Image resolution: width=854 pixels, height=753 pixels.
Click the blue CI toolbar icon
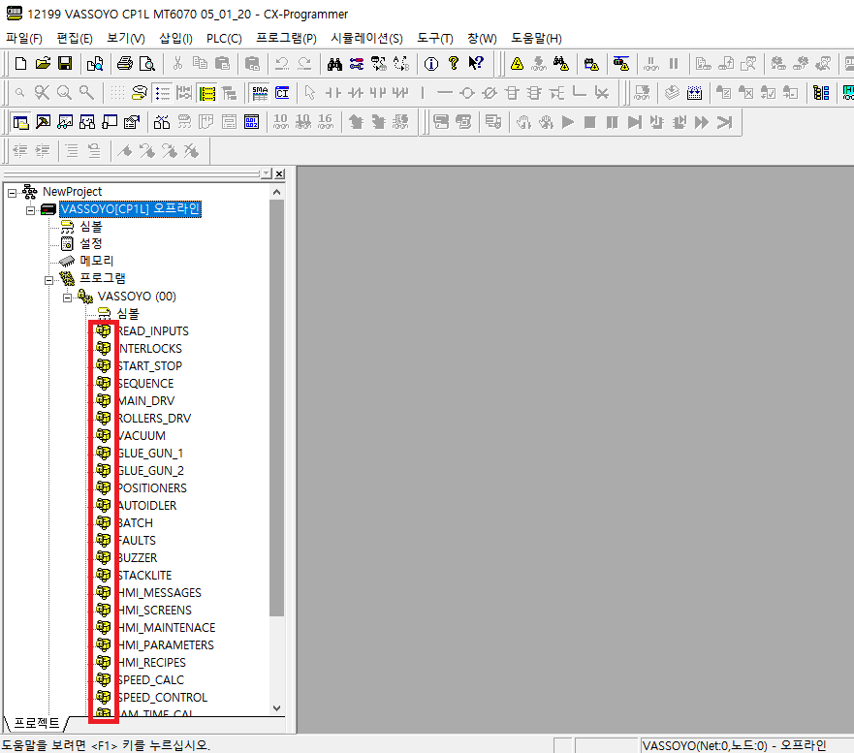(282, 93)
